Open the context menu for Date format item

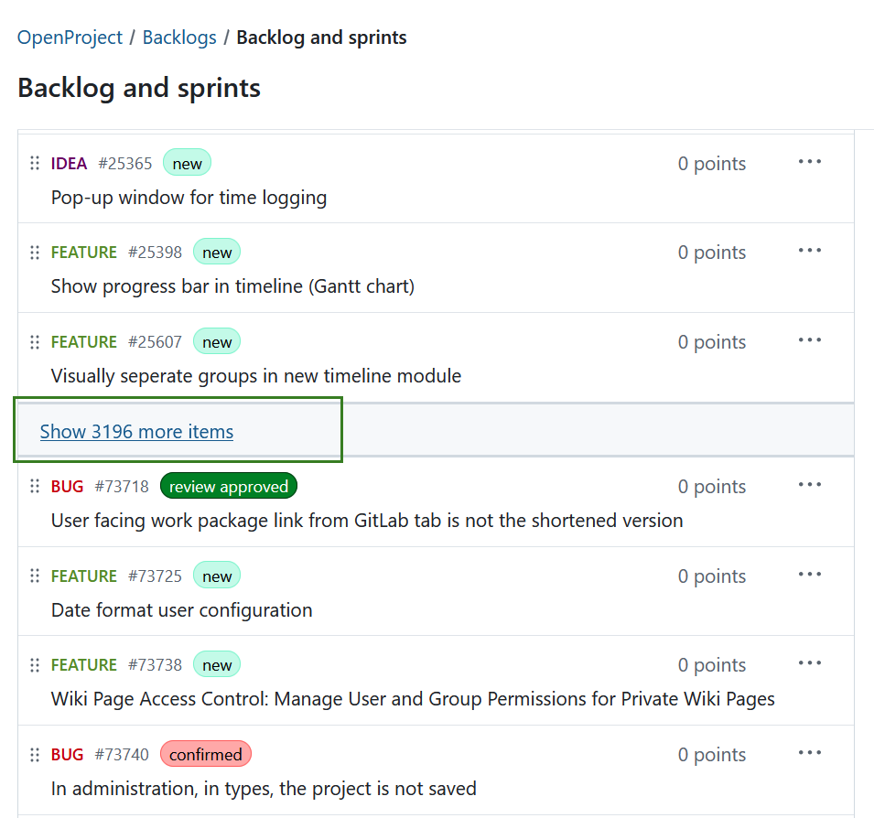(810, 574)
